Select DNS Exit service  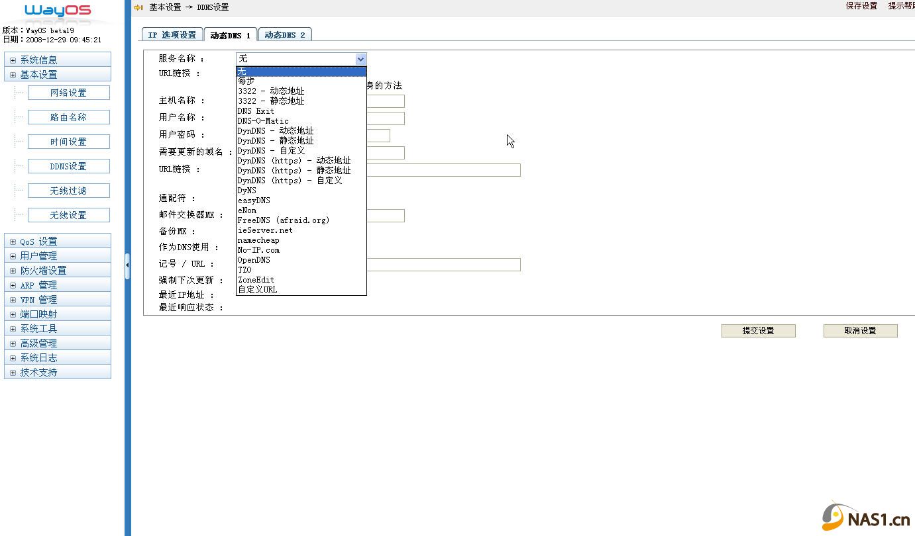[x=301, y=111]
